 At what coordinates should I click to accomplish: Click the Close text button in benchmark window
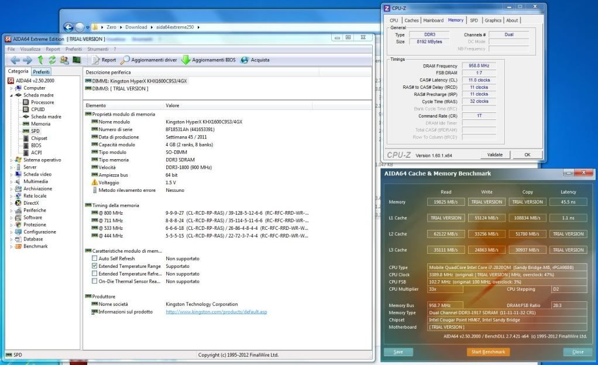tap(578, 352)
